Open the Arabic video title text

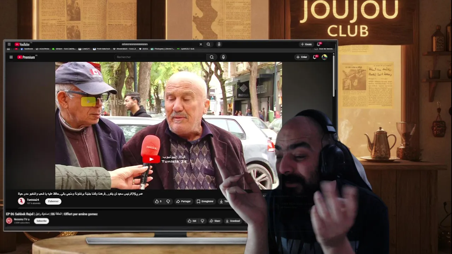(x=80, y=194)
